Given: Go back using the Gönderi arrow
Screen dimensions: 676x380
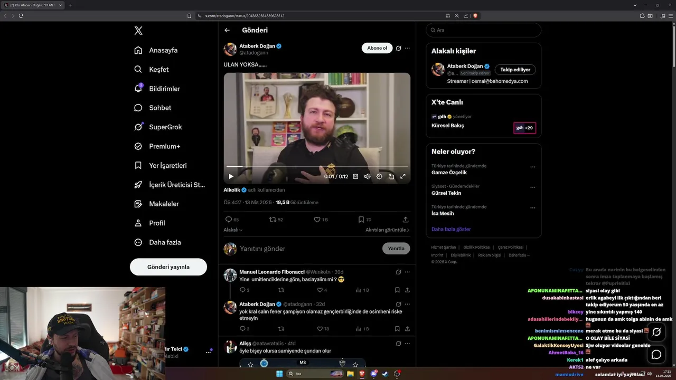Looking at the screenshot, I should click(x=227, y=30).
